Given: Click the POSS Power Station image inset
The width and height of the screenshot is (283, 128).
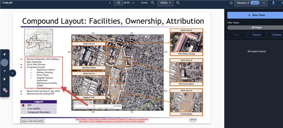Looking at the screenshot, I should pyautogui.click(x=186, y=72).
